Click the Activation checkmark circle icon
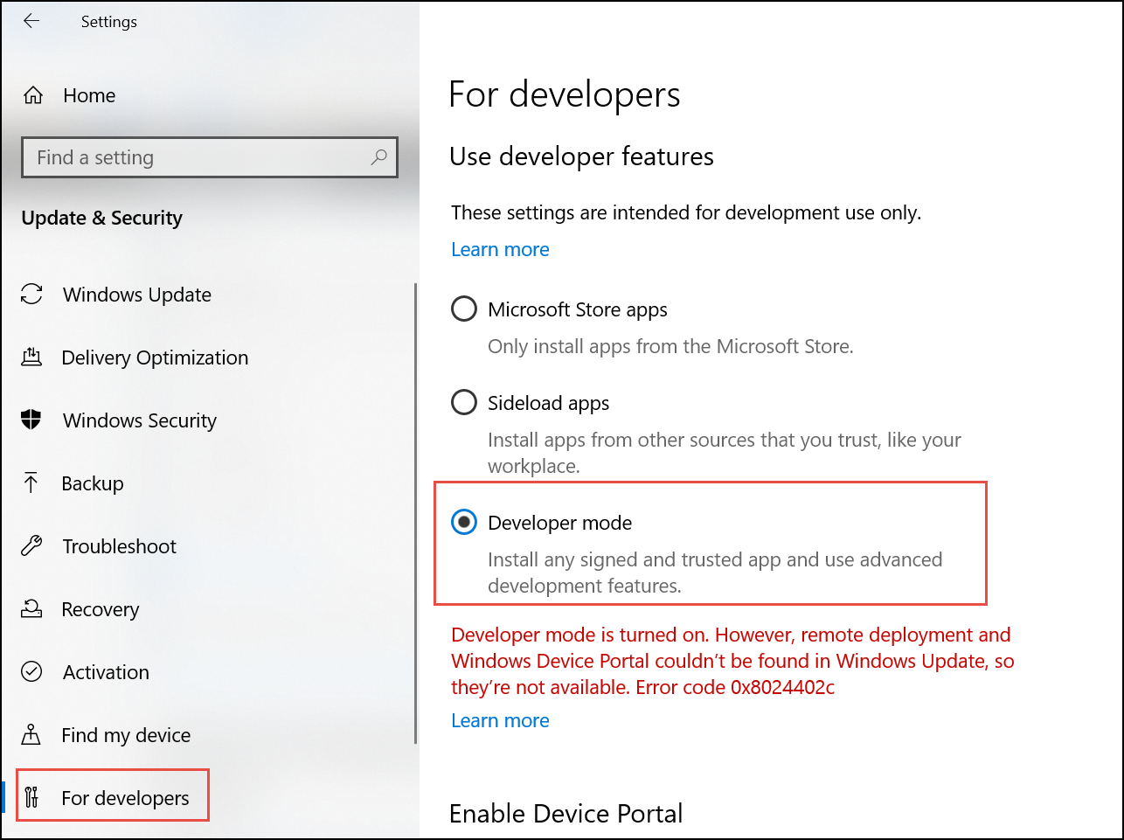This screenshot has width=1124, height=840. tap(31, 672)
